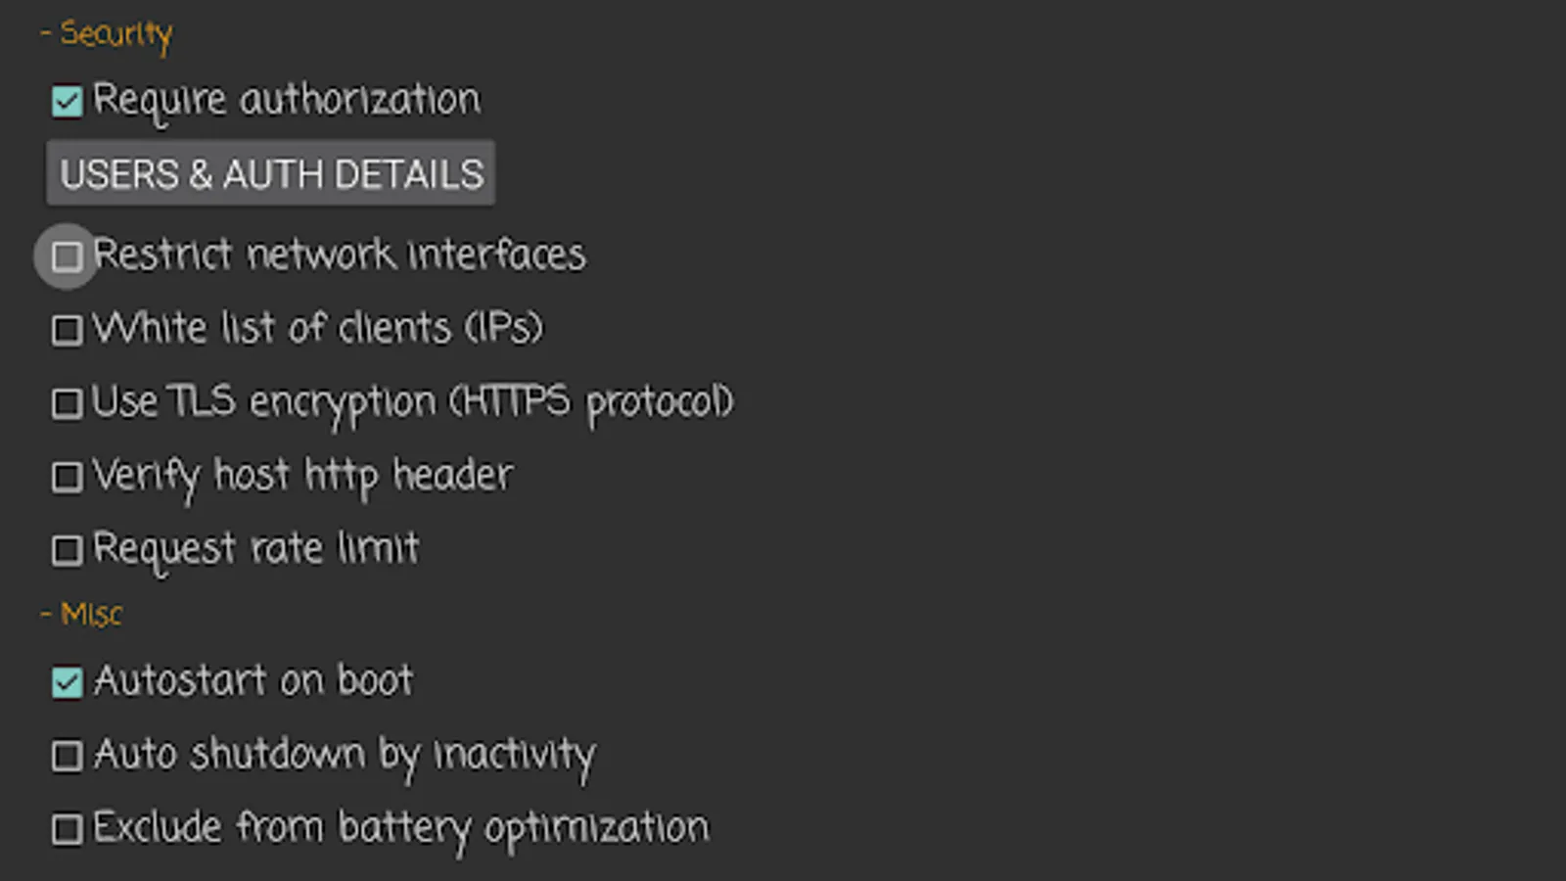Image resolution: width=1566 pixels, height=881 pixels.
Task: Click the empty box next to Request rate limit
Action: coord(67,550)
